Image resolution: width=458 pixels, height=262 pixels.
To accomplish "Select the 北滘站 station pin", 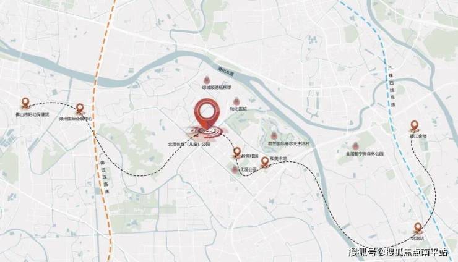I will (x=418, y=228).
